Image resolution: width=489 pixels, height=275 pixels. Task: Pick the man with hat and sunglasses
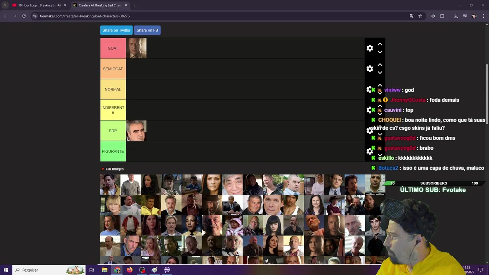pyautogui.click(x=212, y=205)
